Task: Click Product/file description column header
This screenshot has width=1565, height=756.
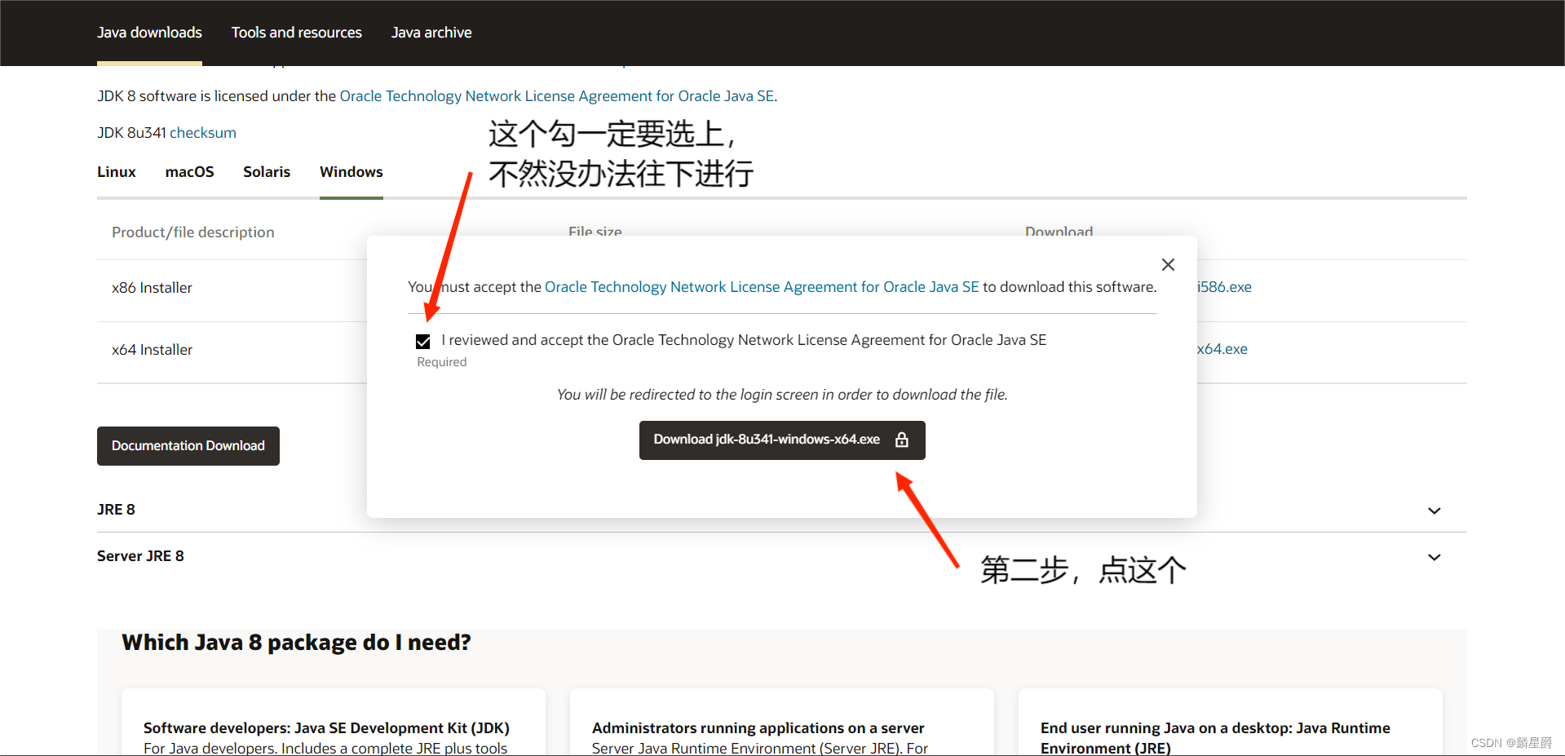Action: [x=193, y=232]
